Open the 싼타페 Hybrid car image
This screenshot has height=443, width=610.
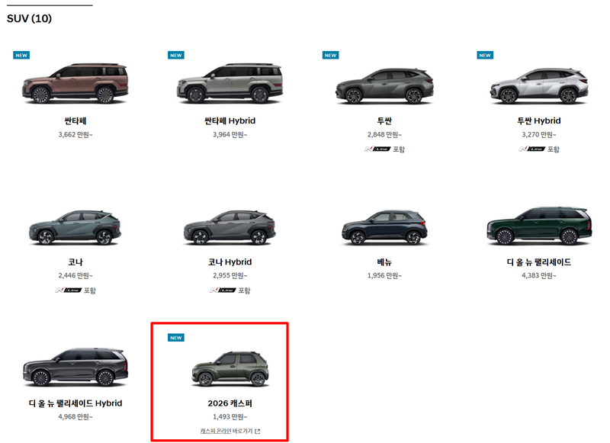point(230,83)
